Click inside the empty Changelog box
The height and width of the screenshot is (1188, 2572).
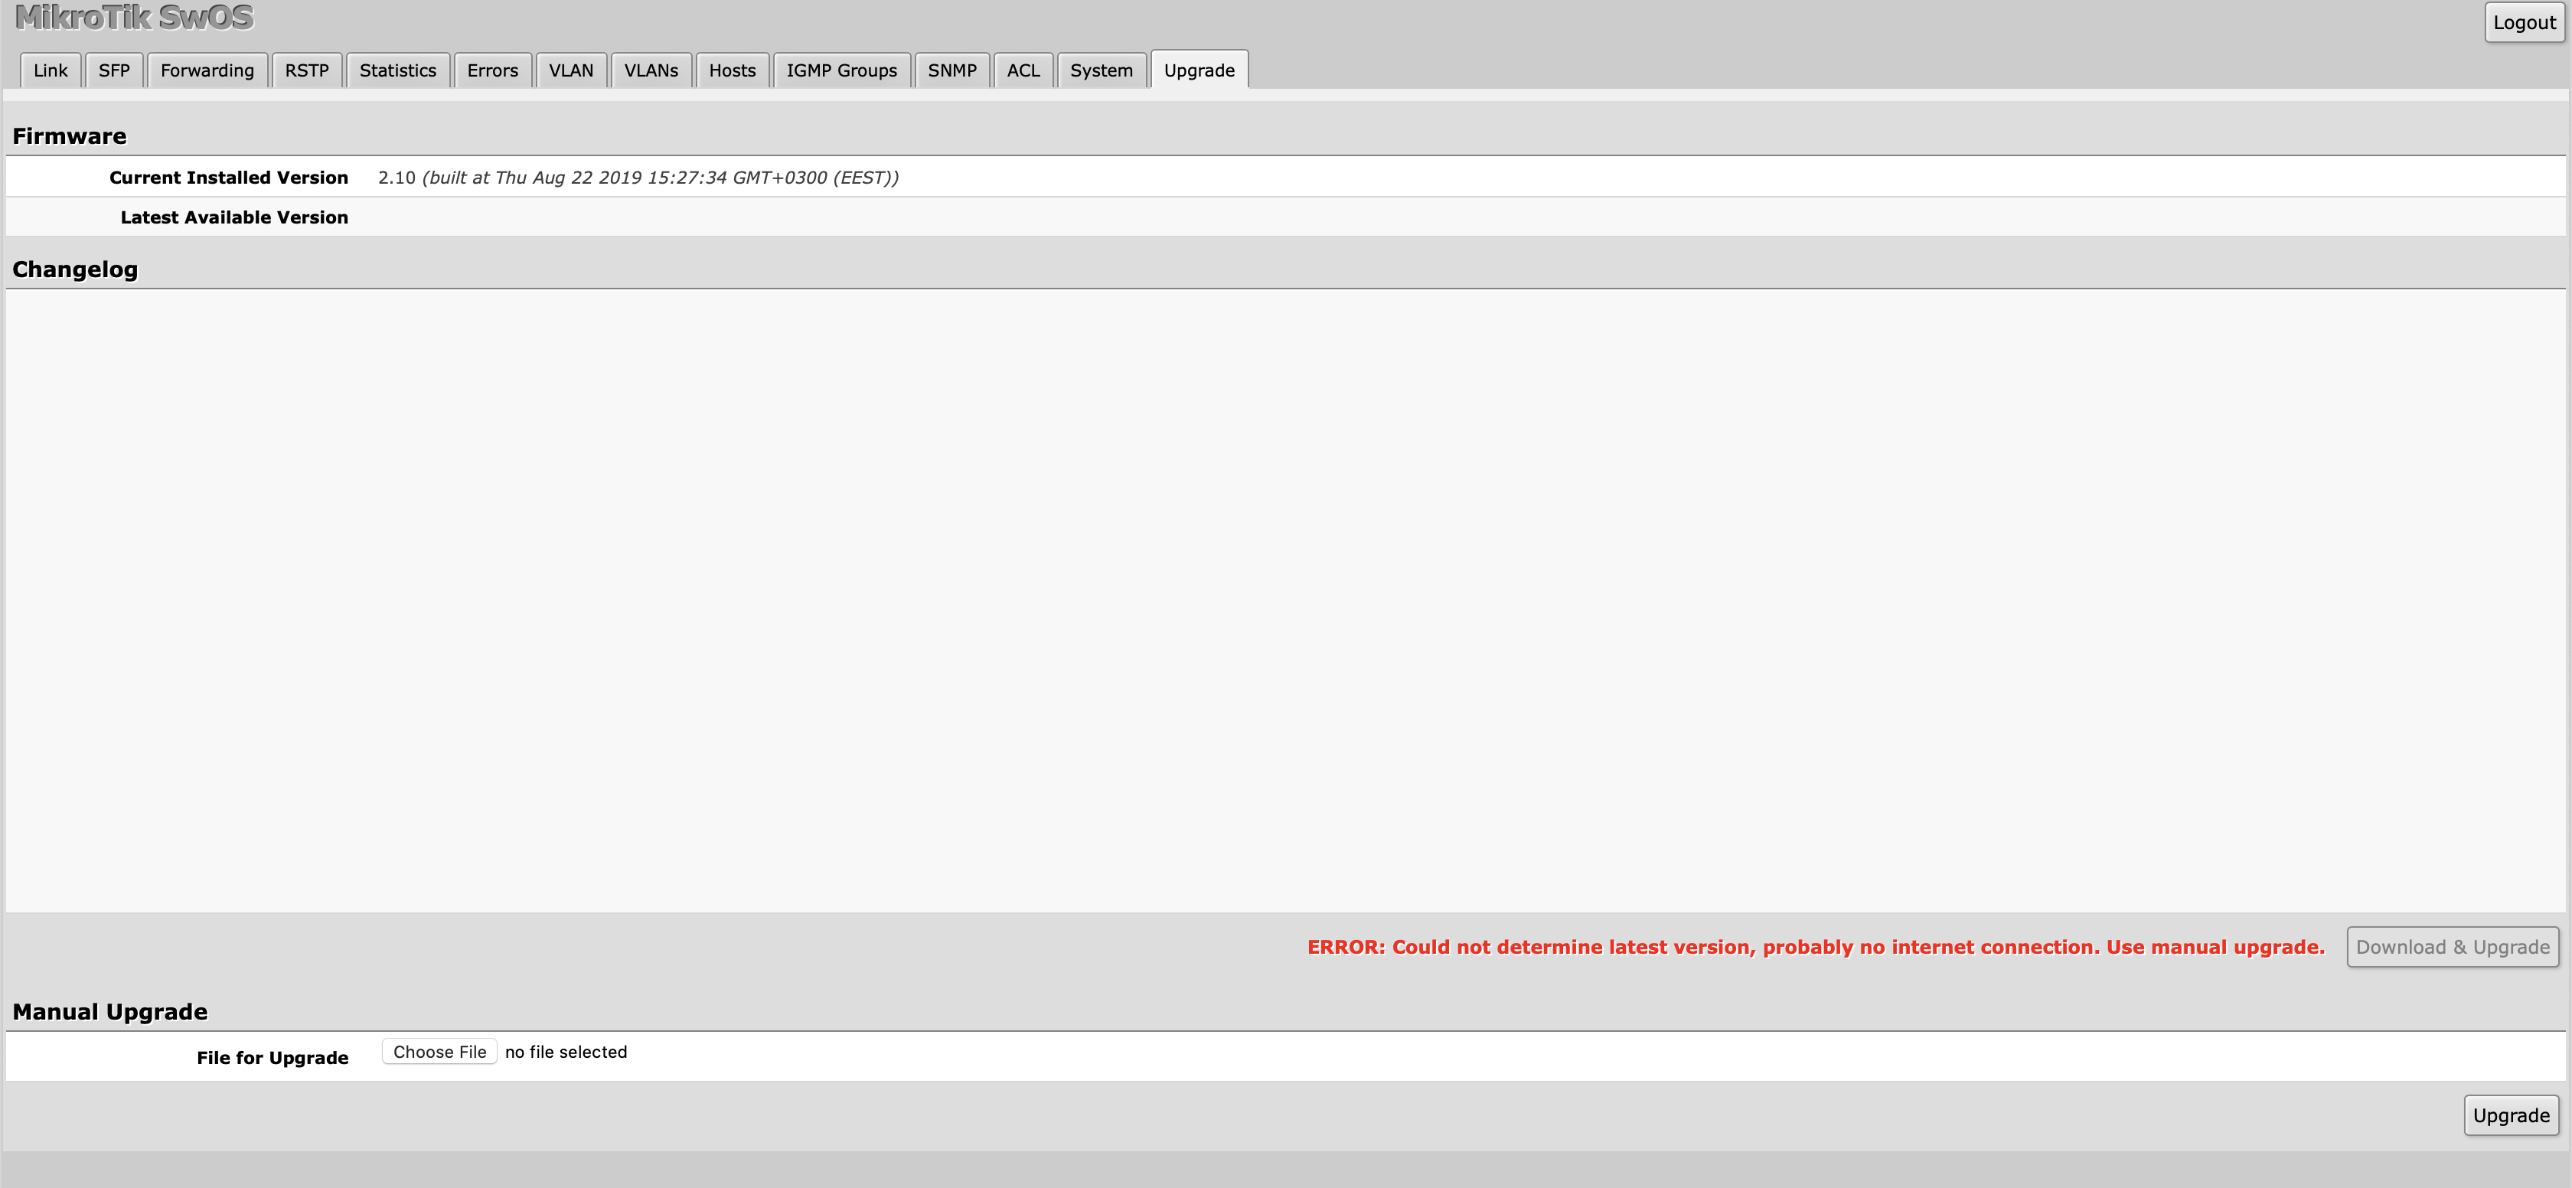click(1285, 601)
